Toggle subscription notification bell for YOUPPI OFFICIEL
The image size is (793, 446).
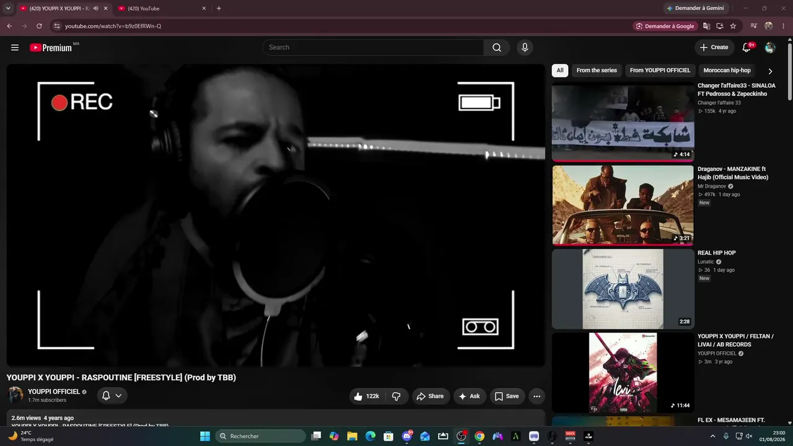112,396
